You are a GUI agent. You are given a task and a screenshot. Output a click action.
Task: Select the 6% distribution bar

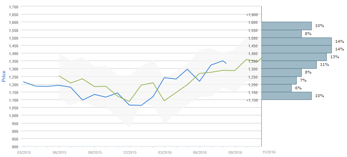[276, 88]
